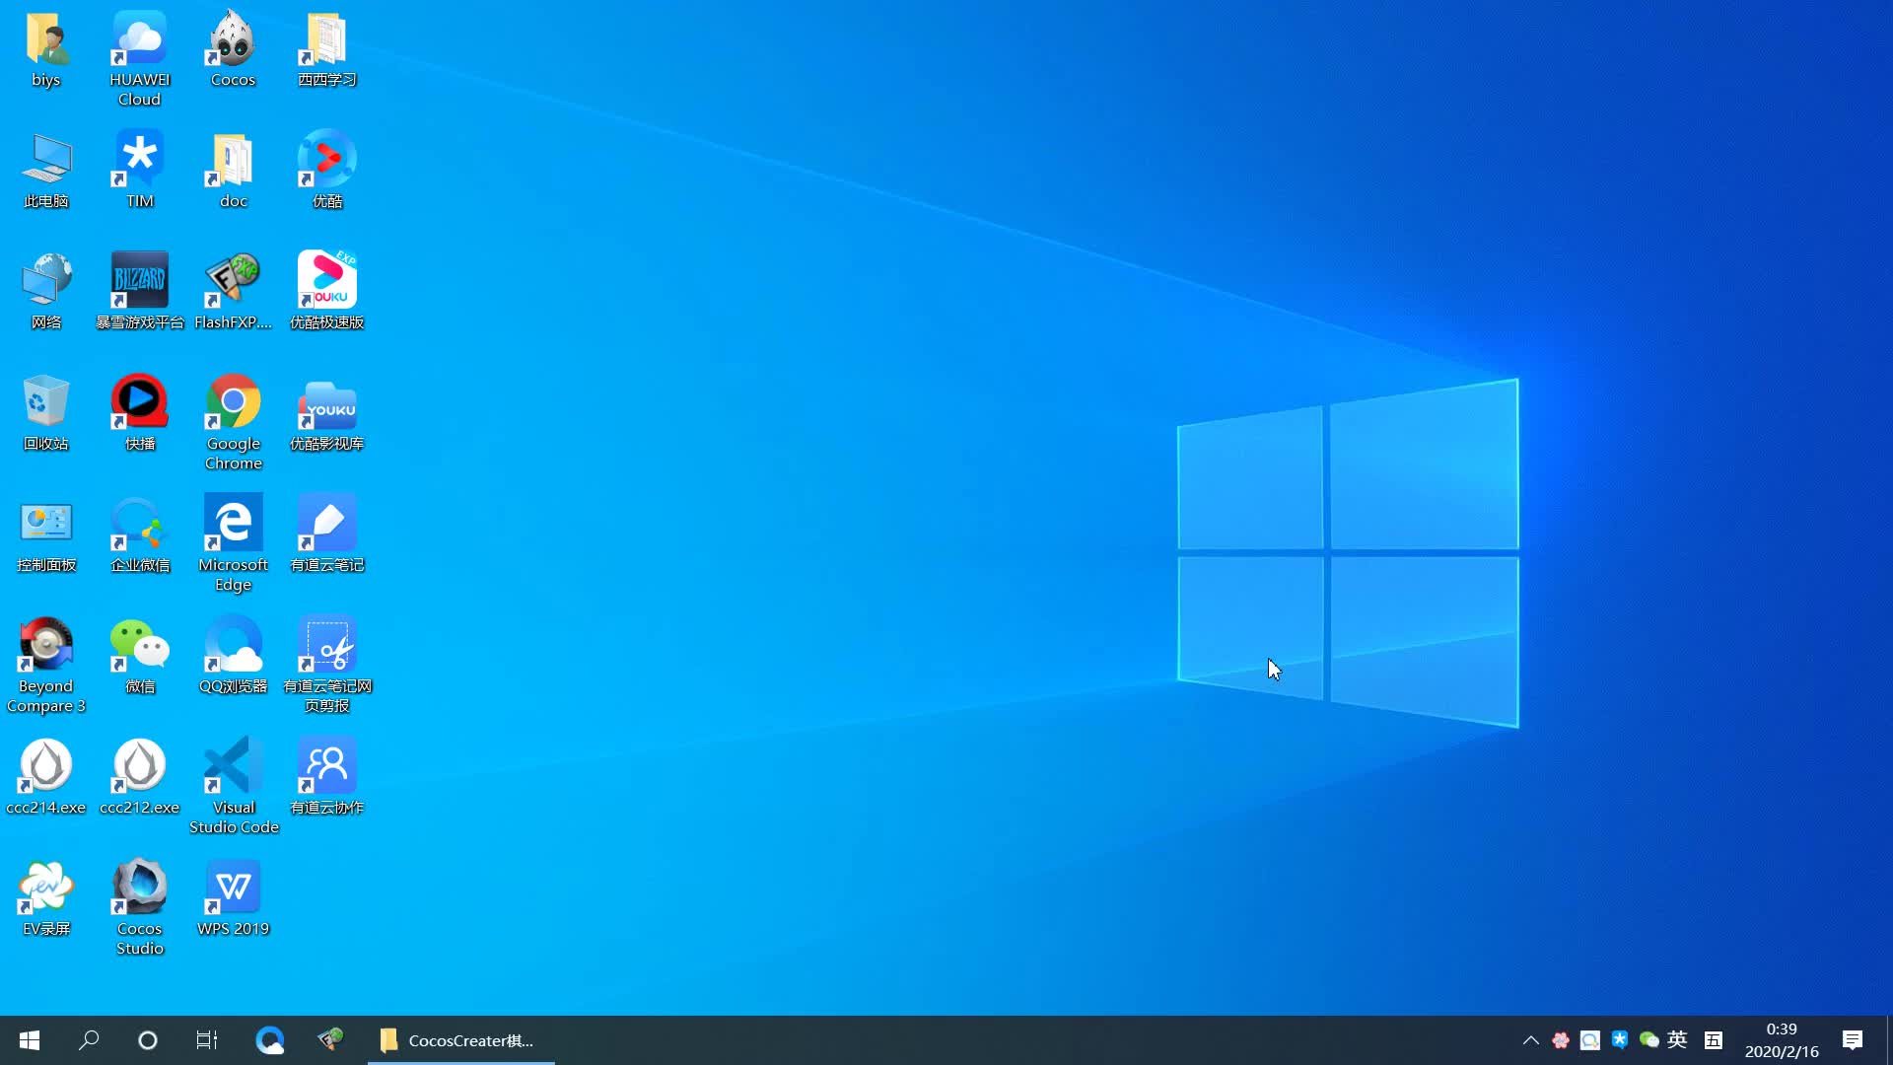Switch to CocosCreater棋... taskbar window
The height and width of the screenshot is (1065, 1893).
(x=461, y=1040)
